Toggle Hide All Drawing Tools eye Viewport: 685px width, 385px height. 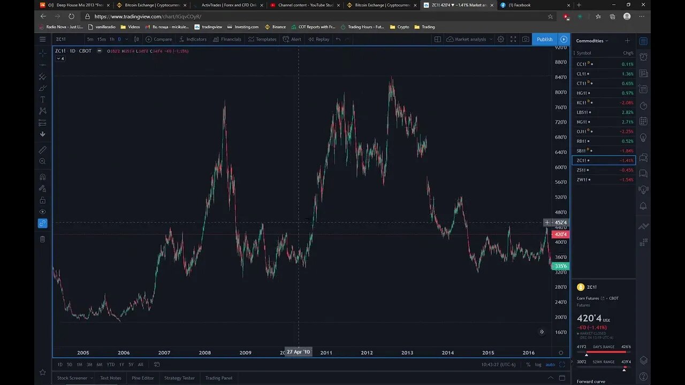42,212
